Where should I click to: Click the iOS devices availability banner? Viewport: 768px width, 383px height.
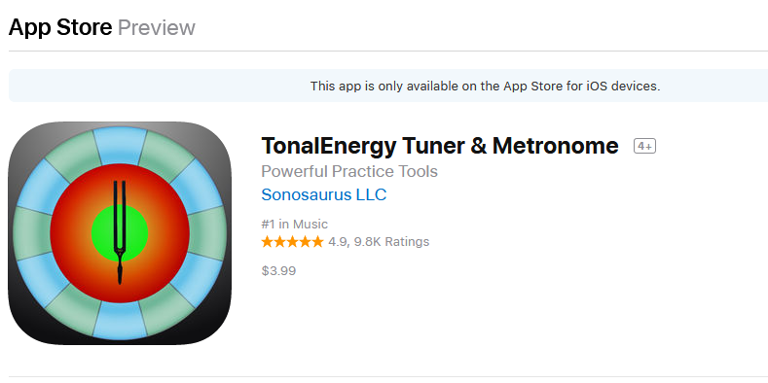(x=485, y=87)
